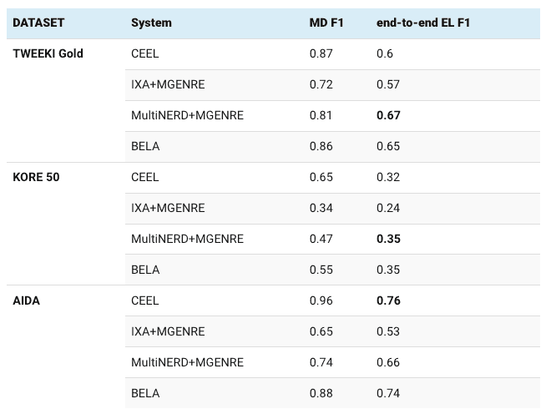The height and width of the screenshot is (414, 546).
Task: Click BELA in the AIDA group
Action: click(145, 393)
